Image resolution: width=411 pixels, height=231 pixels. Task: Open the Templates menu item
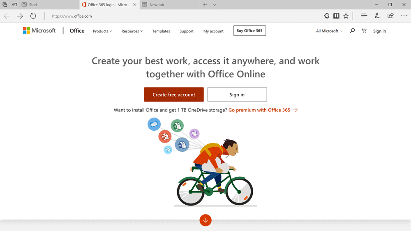click(161, 31)
